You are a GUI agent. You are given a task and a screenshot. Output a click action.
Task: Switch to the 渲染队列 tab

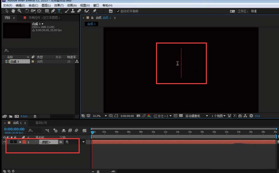click(x=41, y=123)
